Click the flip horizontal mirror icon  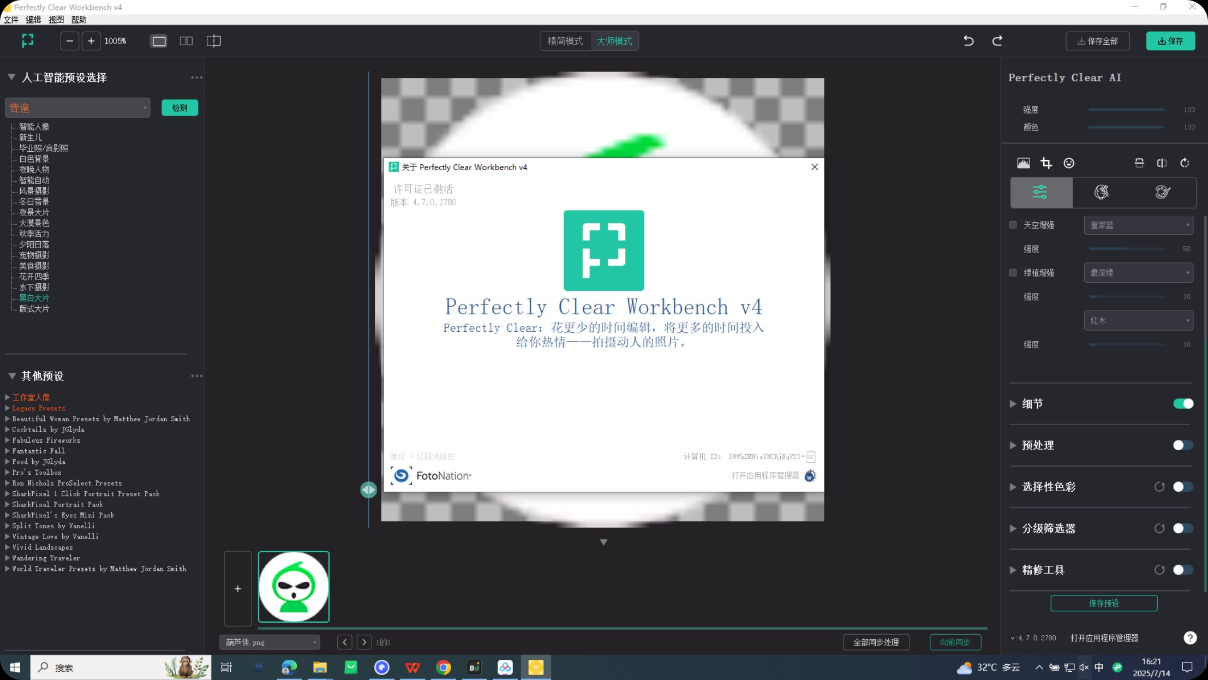[1162, 163]
